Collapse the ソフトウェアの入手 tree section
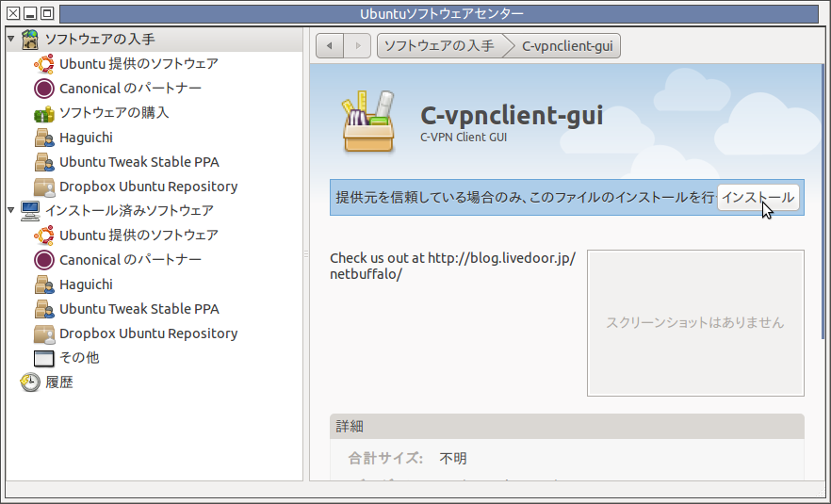Screen dimensions: 831x504 11,40
